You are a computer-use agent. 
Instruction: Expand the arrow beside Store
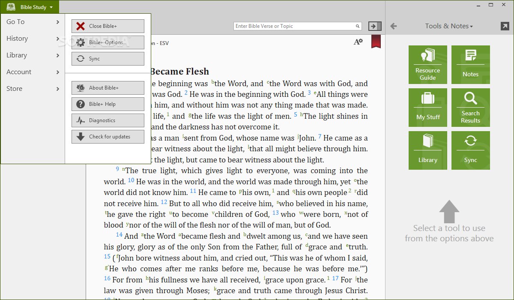pyautogui.click(x=57, y=89)
